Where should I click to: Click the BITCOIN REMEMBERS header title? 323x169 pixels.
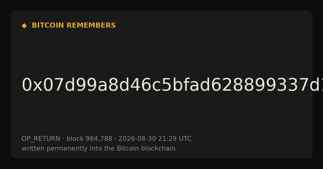[x=74, y=25]
